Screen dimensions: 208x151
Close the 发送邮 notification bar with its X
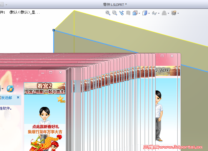pyautogui.click(x=18, y=97)
